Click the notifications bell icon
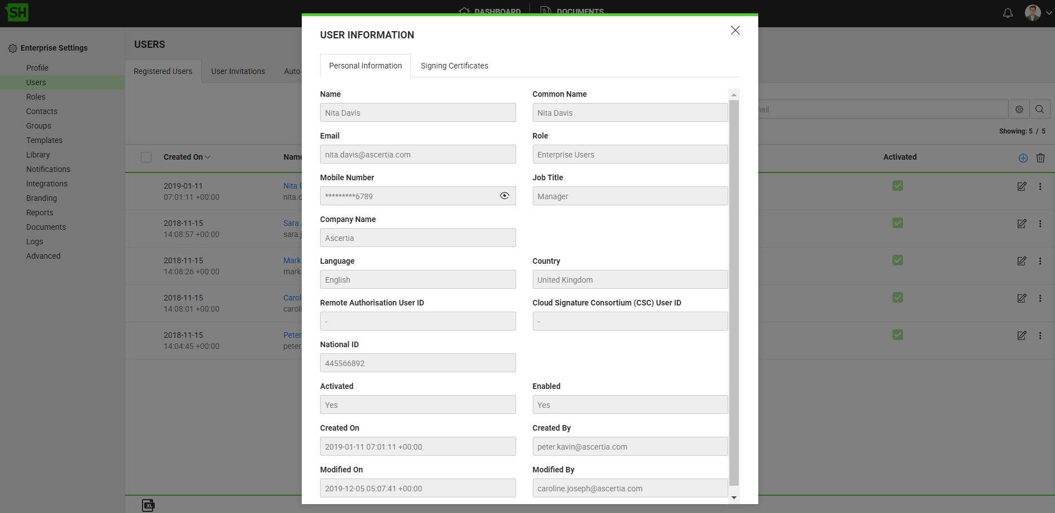The image size is (1055, 513). point(1008,13)
